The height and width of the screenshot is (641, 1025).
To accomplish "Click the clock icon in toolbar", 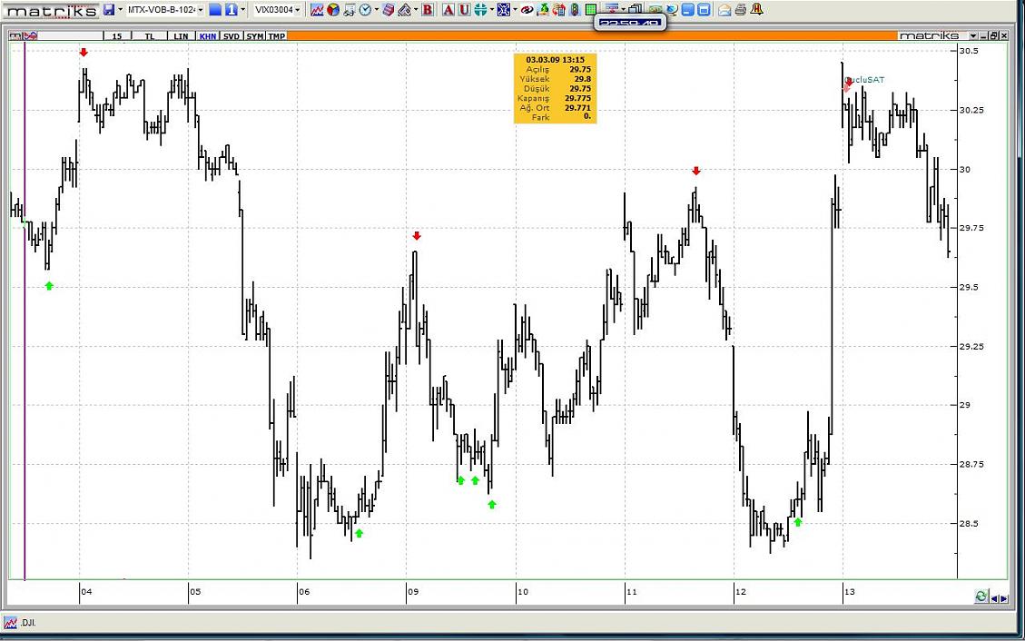I will [x=365, y=10].
